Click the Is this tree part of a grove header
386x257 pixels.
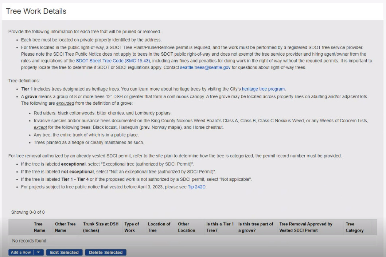pos(256,227)
